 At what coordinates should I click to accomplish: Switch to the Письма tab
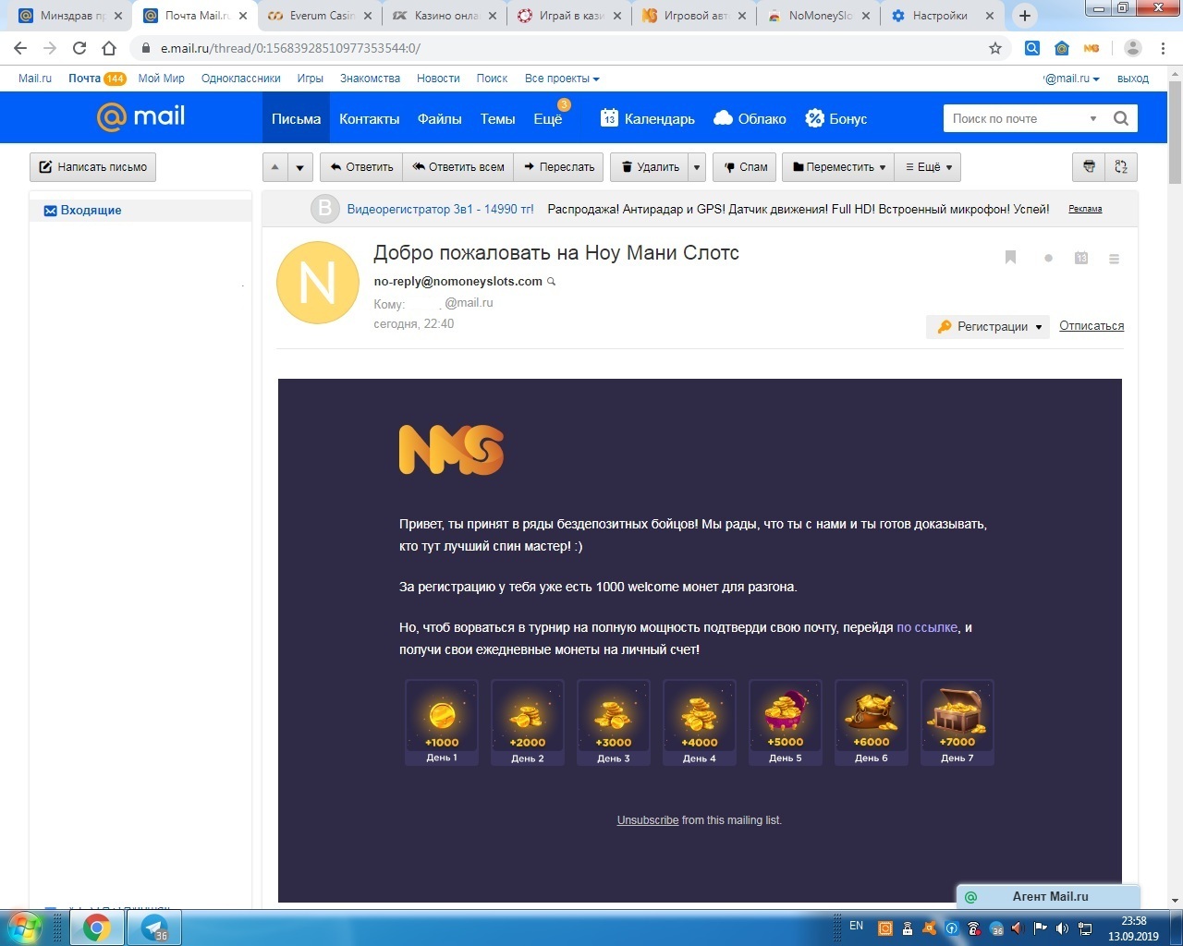pyautogui.click(x=296, y=118)
